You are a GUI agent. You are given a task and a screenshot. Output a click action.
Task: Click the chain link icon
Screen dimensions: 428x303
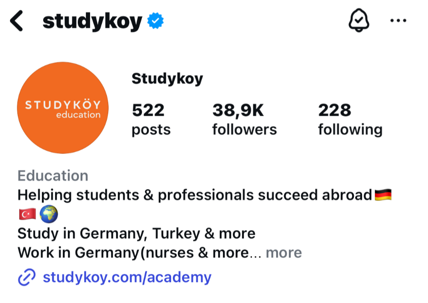coord(26,277)
